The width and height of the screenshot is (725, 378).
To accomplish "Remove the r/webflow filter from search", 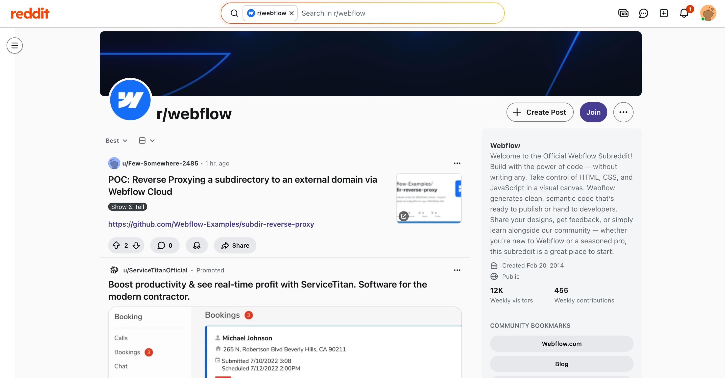I will 292,13.
